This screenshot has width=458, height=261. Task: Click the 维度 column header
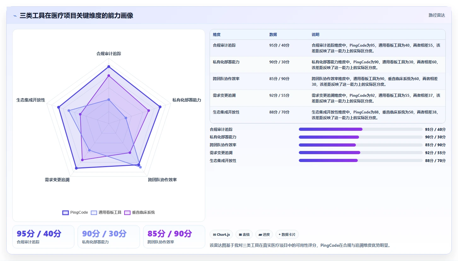click(217, 35)
